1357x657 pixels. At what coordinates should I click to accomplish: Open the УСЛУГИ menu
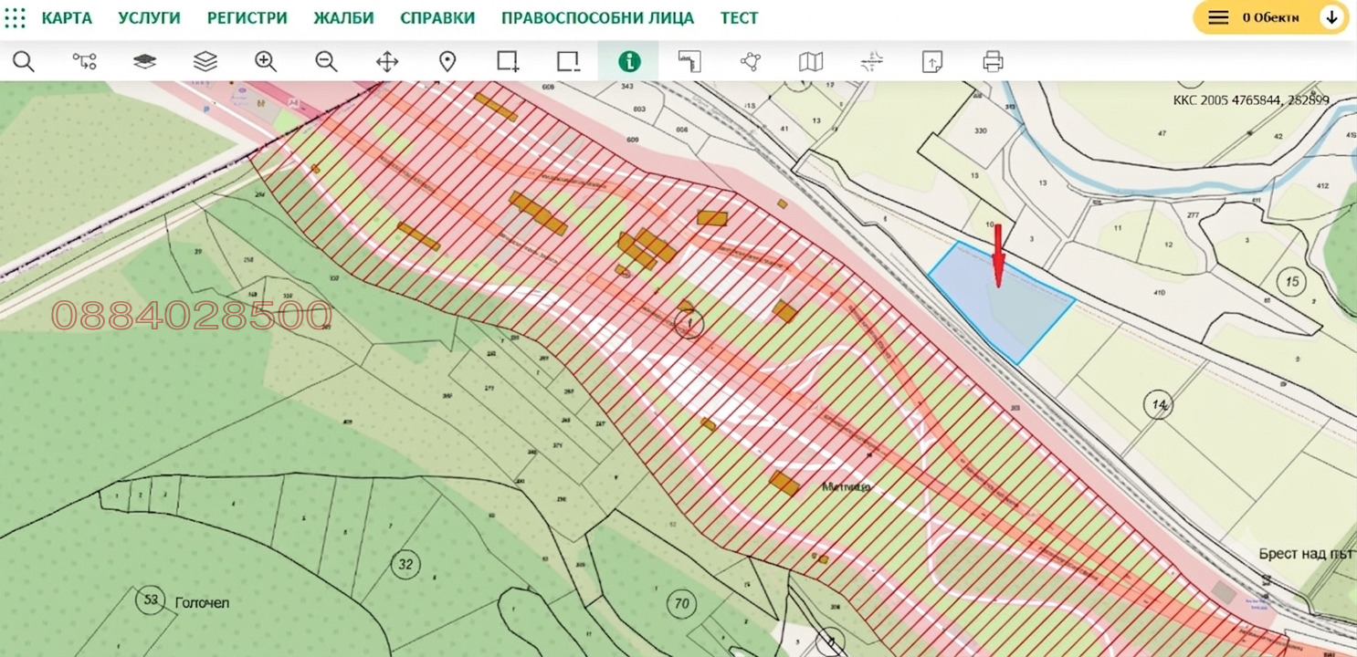click(150, 18)
